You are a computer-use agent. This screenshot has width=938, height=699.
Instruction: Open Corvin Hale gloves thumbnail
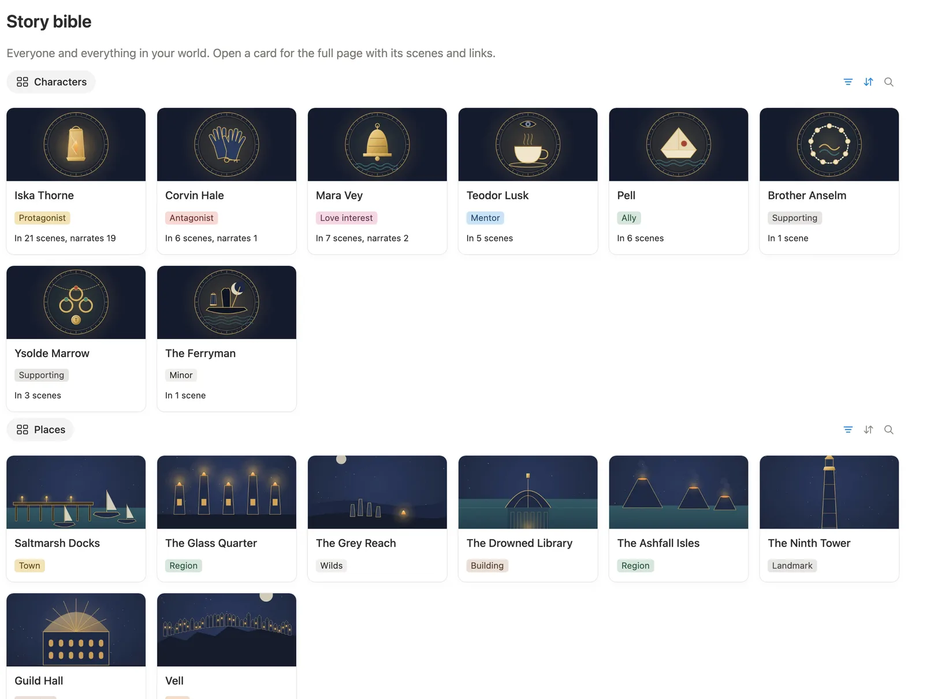(x=226, y=144)
